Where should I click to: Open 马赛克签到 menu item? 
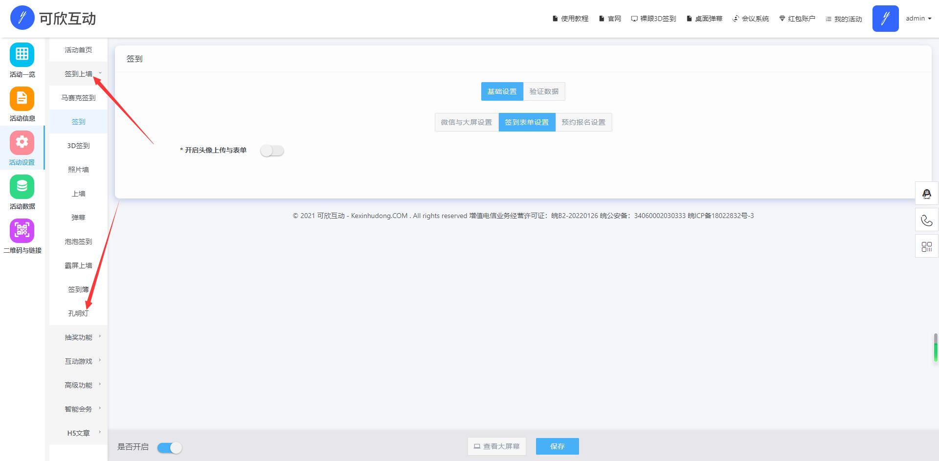pos(78,98)
